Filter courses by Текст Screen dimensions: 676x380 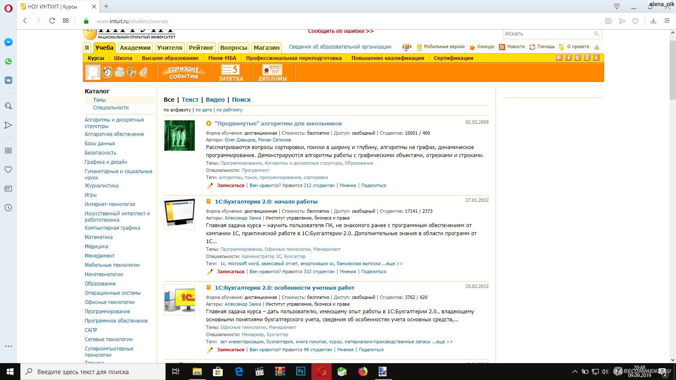click(x=190, y=100)
